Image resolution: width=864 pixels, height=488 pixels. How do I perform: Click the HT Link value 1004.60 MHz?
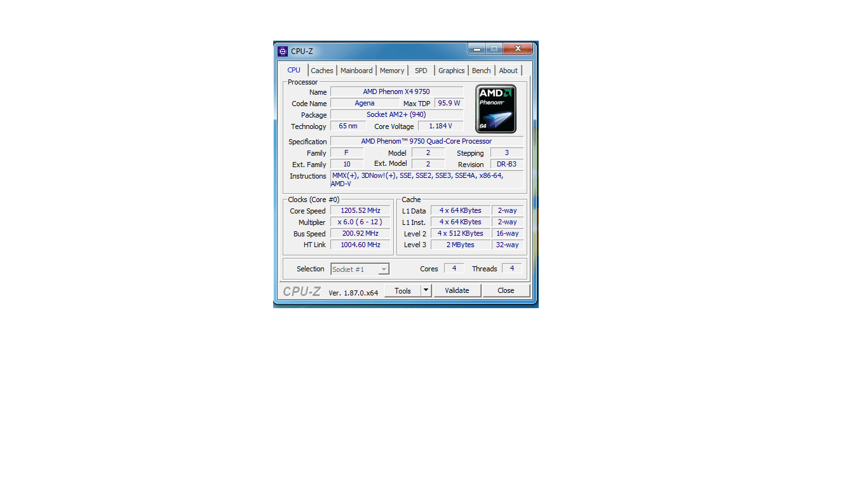(360, 245)
